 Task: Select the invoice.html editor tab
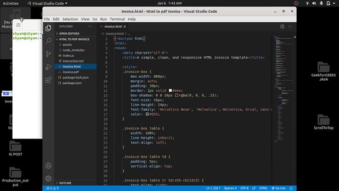[x=113, y=27]
